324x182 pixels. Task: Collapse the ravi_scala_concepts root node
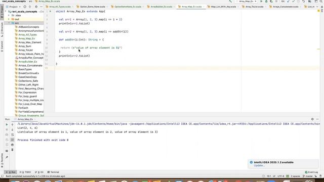6,12
